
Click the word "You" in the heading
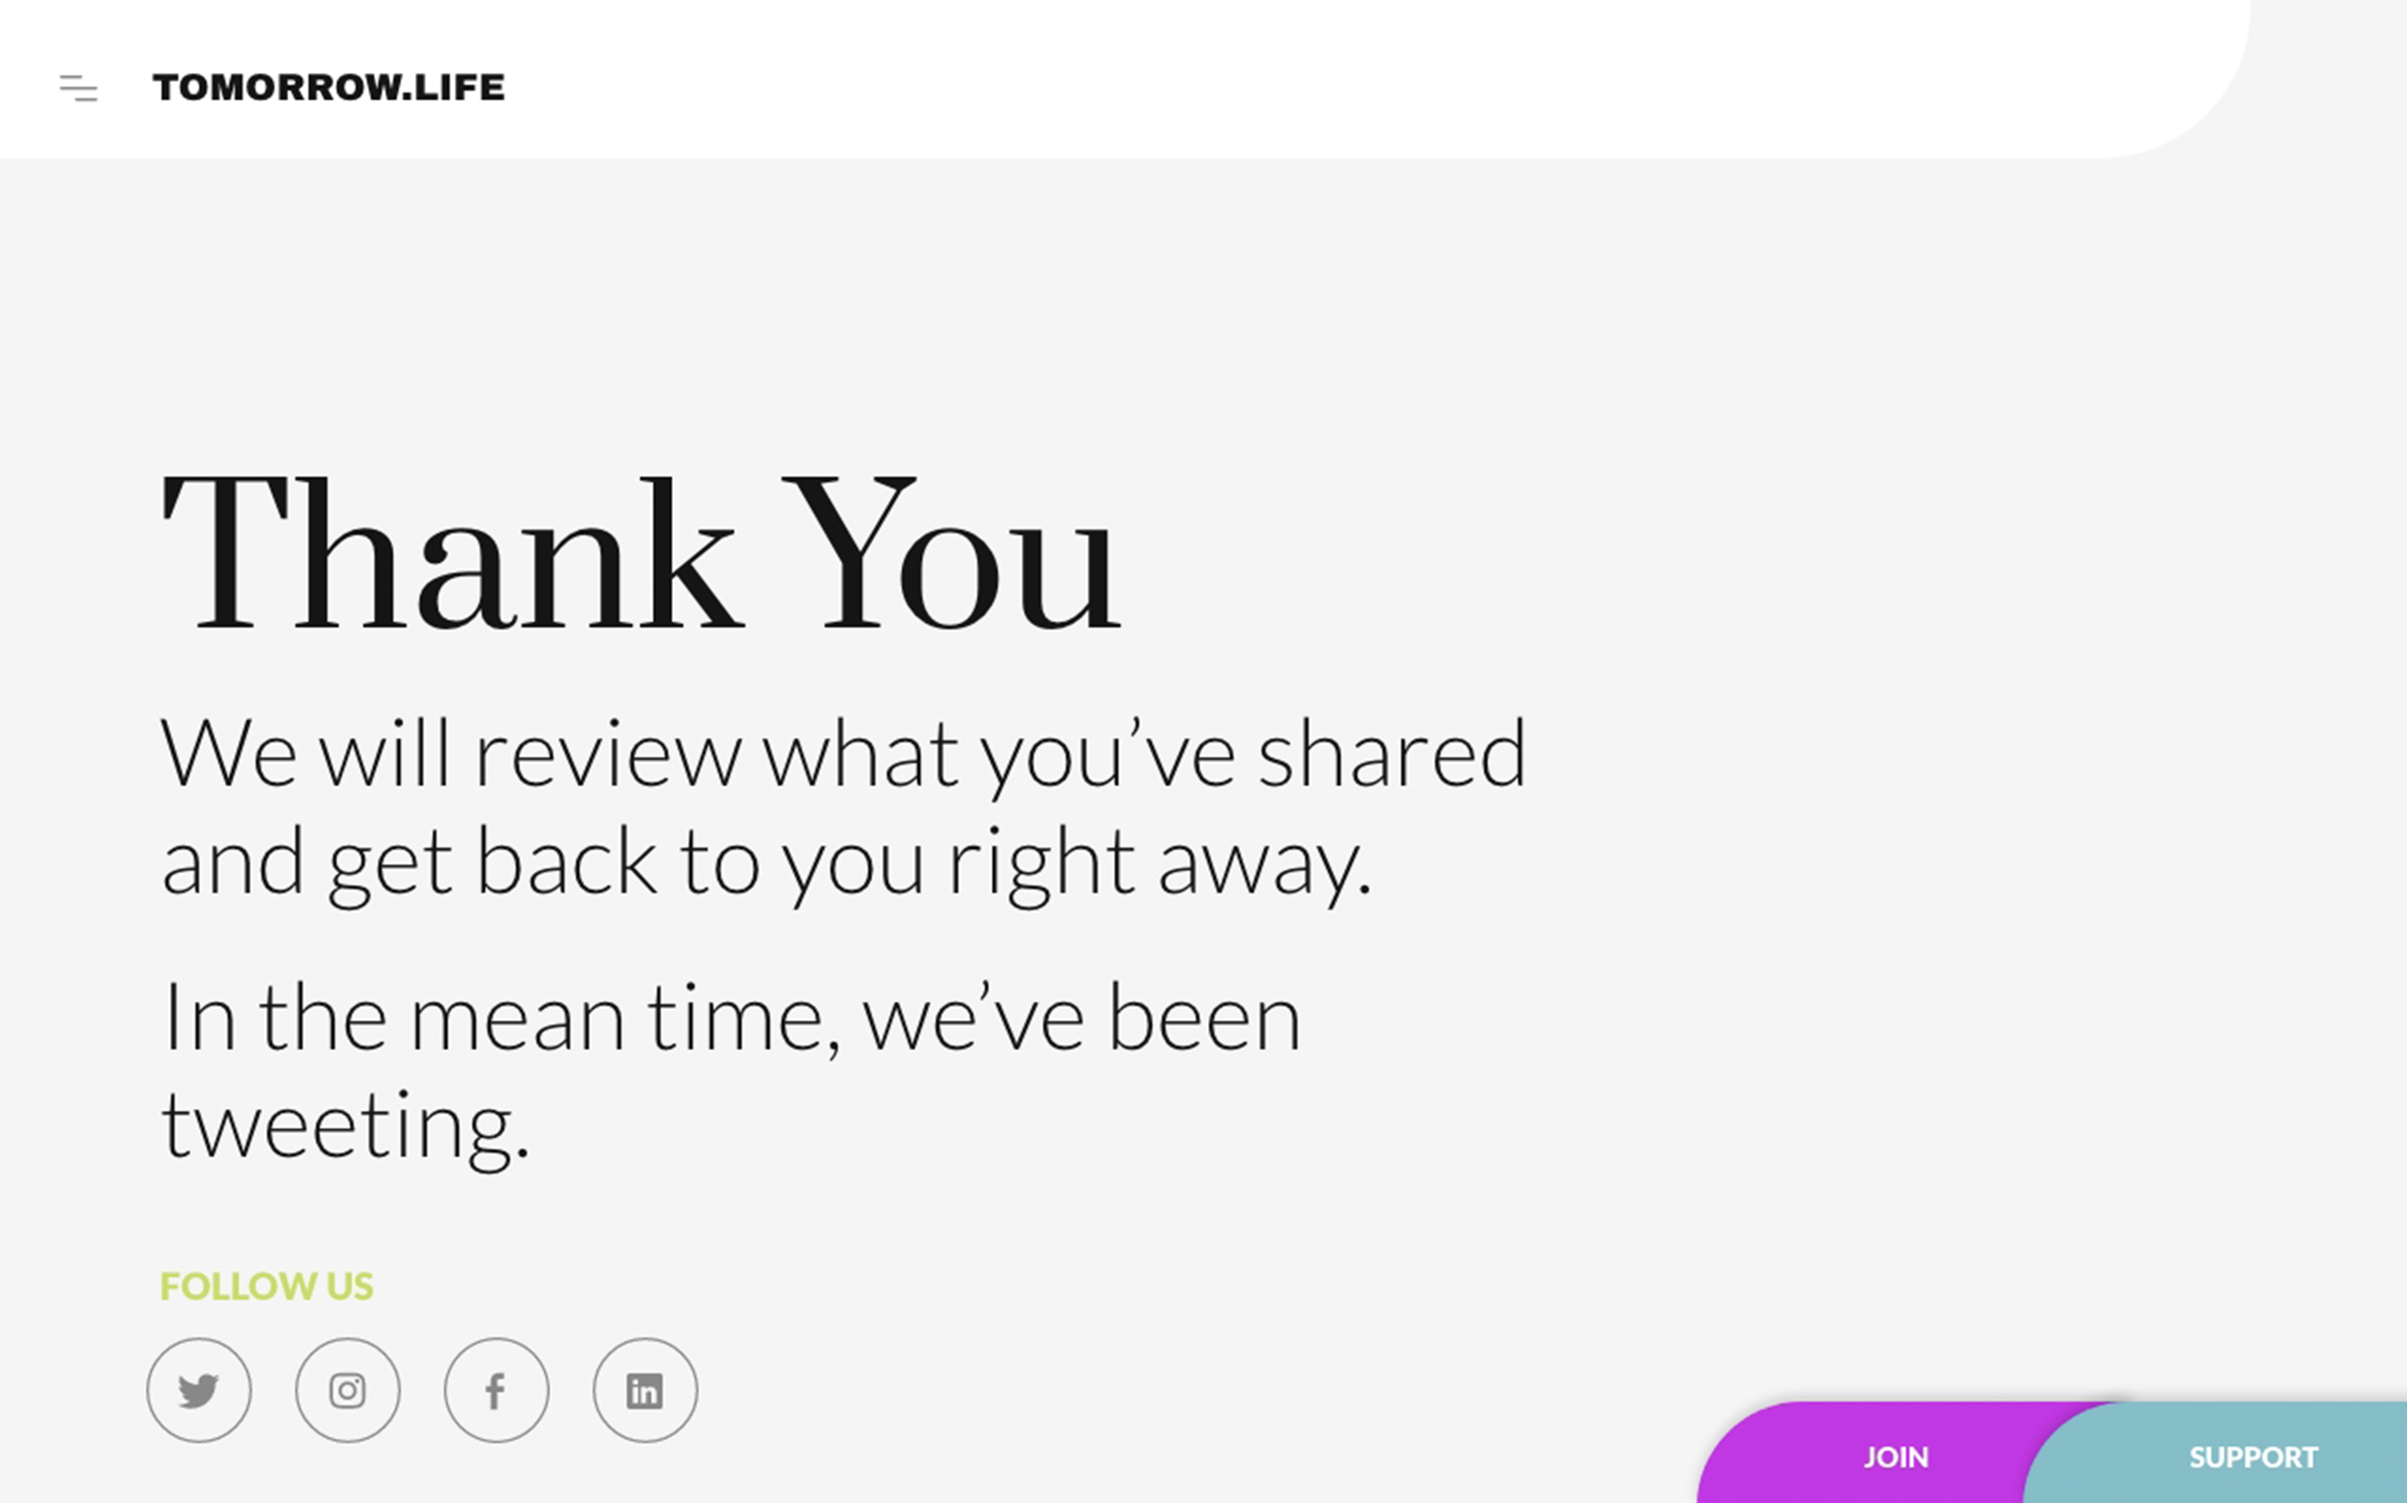[952, 552]
